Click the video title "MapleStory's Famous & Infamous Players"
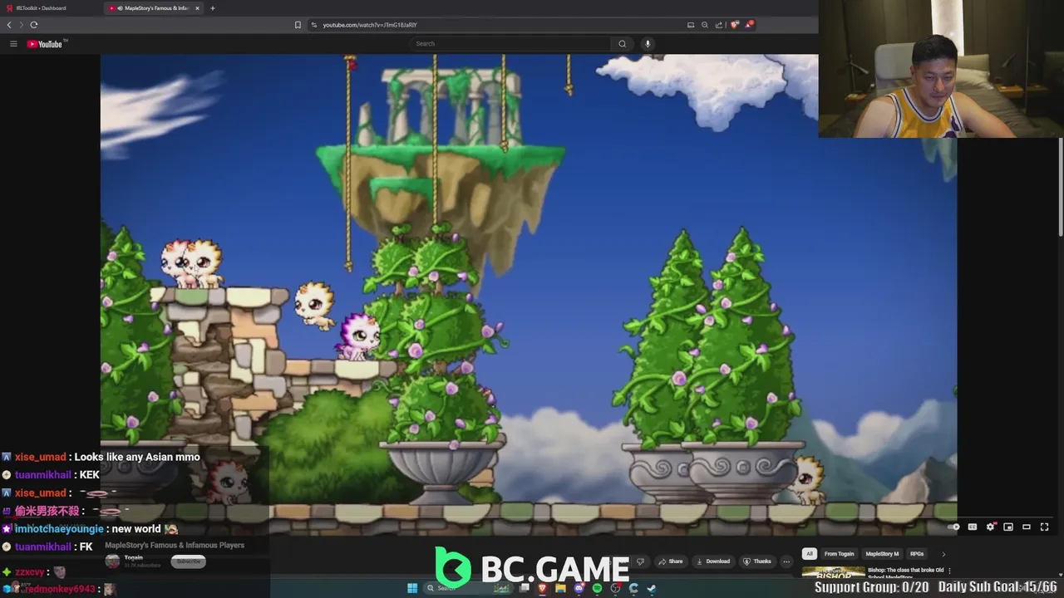The image size is (1064, 598). pyautogui.click(x=175, y=546)
